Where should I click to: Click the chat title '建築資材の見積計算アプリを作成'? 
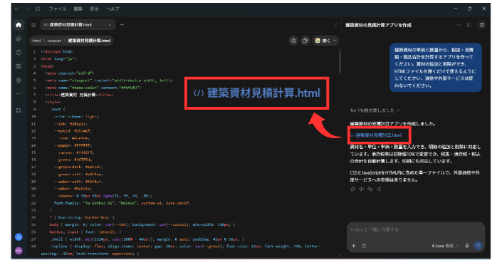(378, 25)
